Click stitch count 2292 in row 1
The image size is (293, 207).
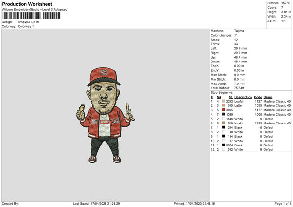pyautogui.click(x=230, y=101)
